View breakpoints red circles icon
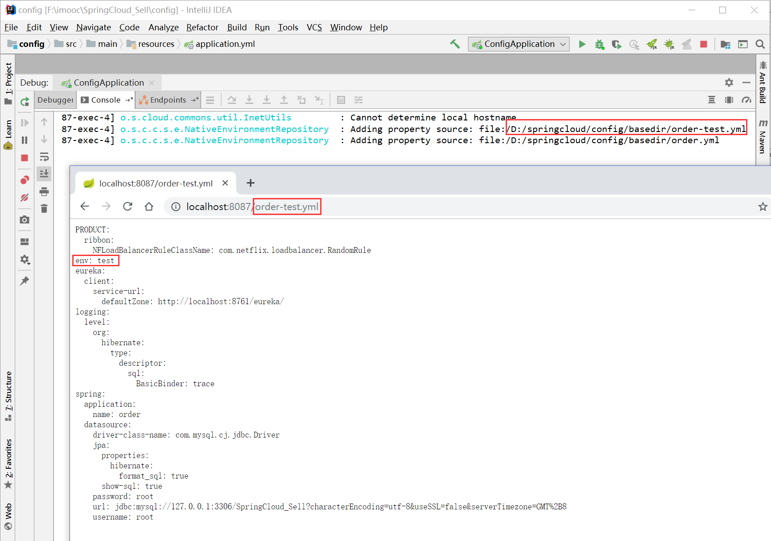 pyautogui.click(x=25, y=180)
